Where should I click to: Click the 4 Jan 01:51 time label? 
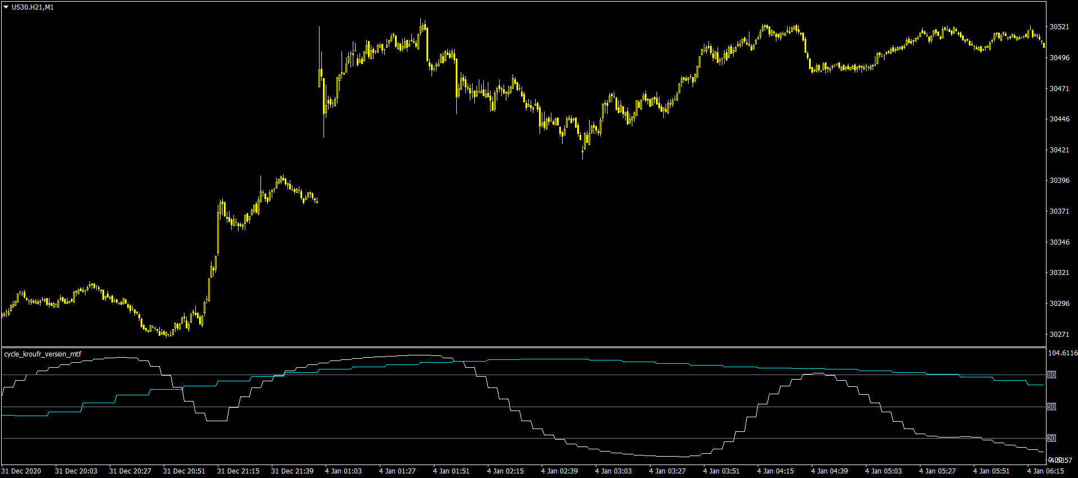pyautogui.click(x=451, y=471)
